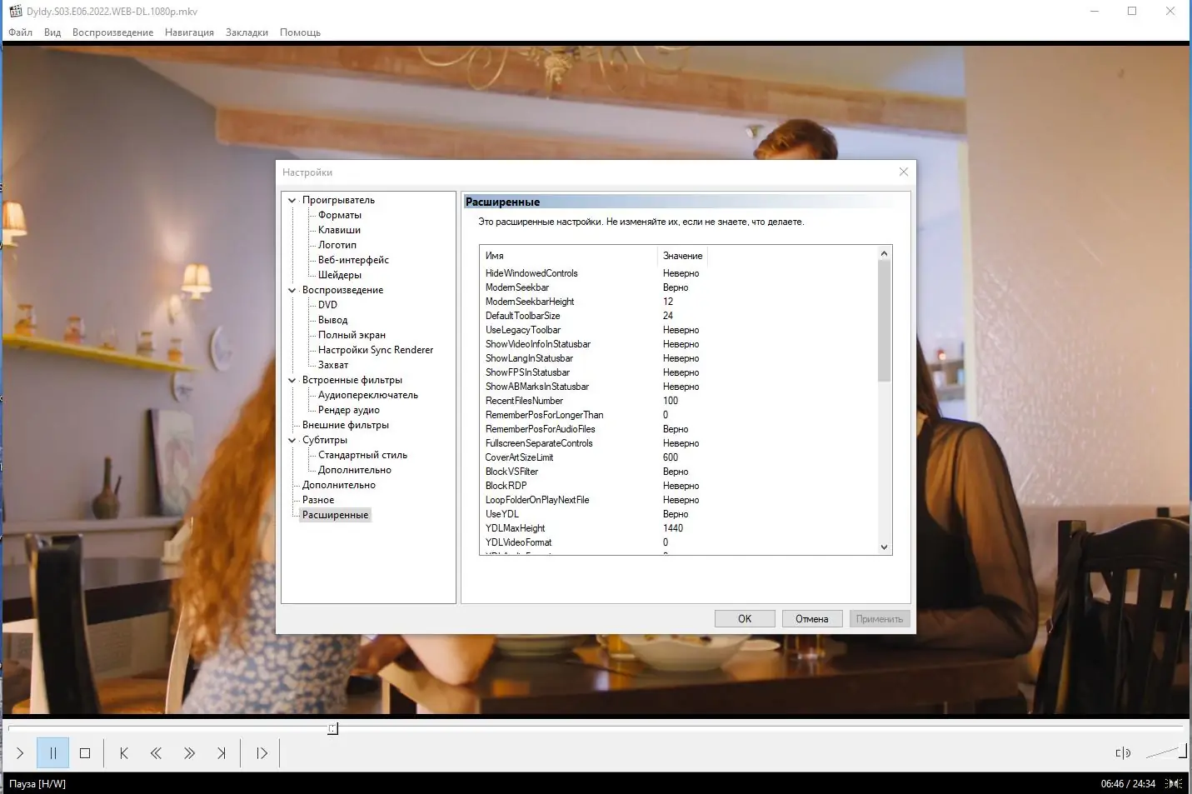Click the Pause button in the toolbar
This screenshot has width=1192, height=794.
pyautogui.click(x=52, y=753)
